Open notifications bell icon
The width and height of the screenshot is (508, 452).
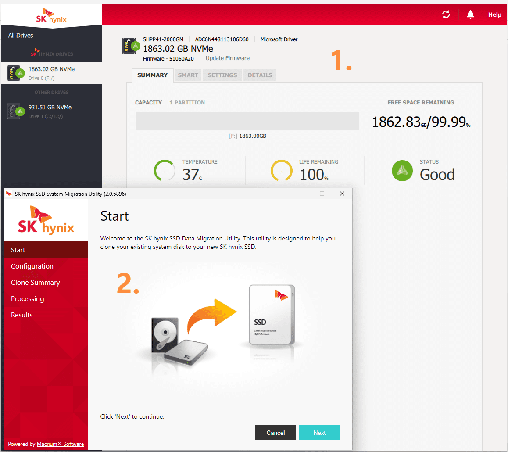[470, 14]
